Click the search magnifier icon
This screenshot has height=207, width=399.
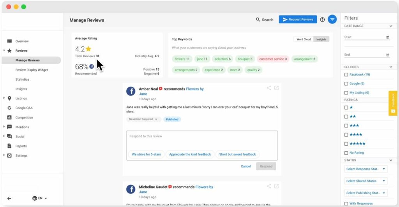258,19
